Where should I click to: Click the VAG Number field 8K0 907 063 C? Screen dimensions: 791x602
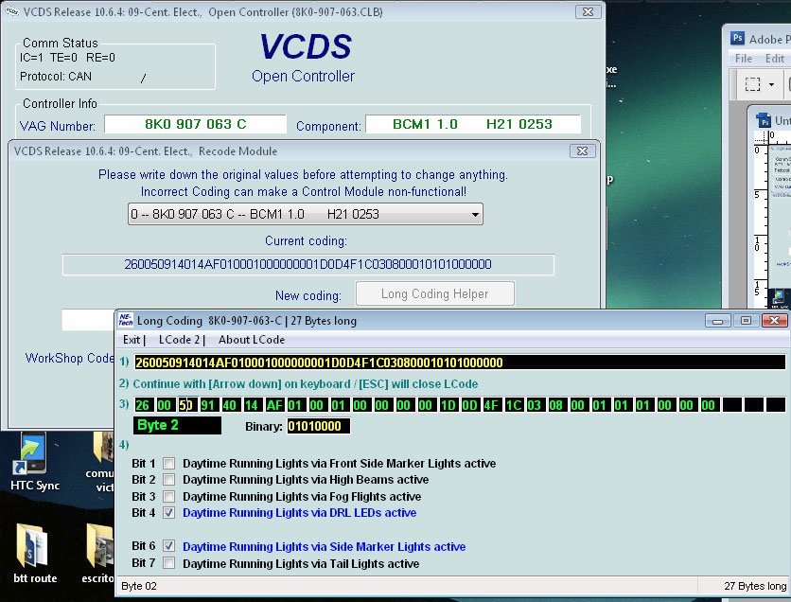point(195,124)
